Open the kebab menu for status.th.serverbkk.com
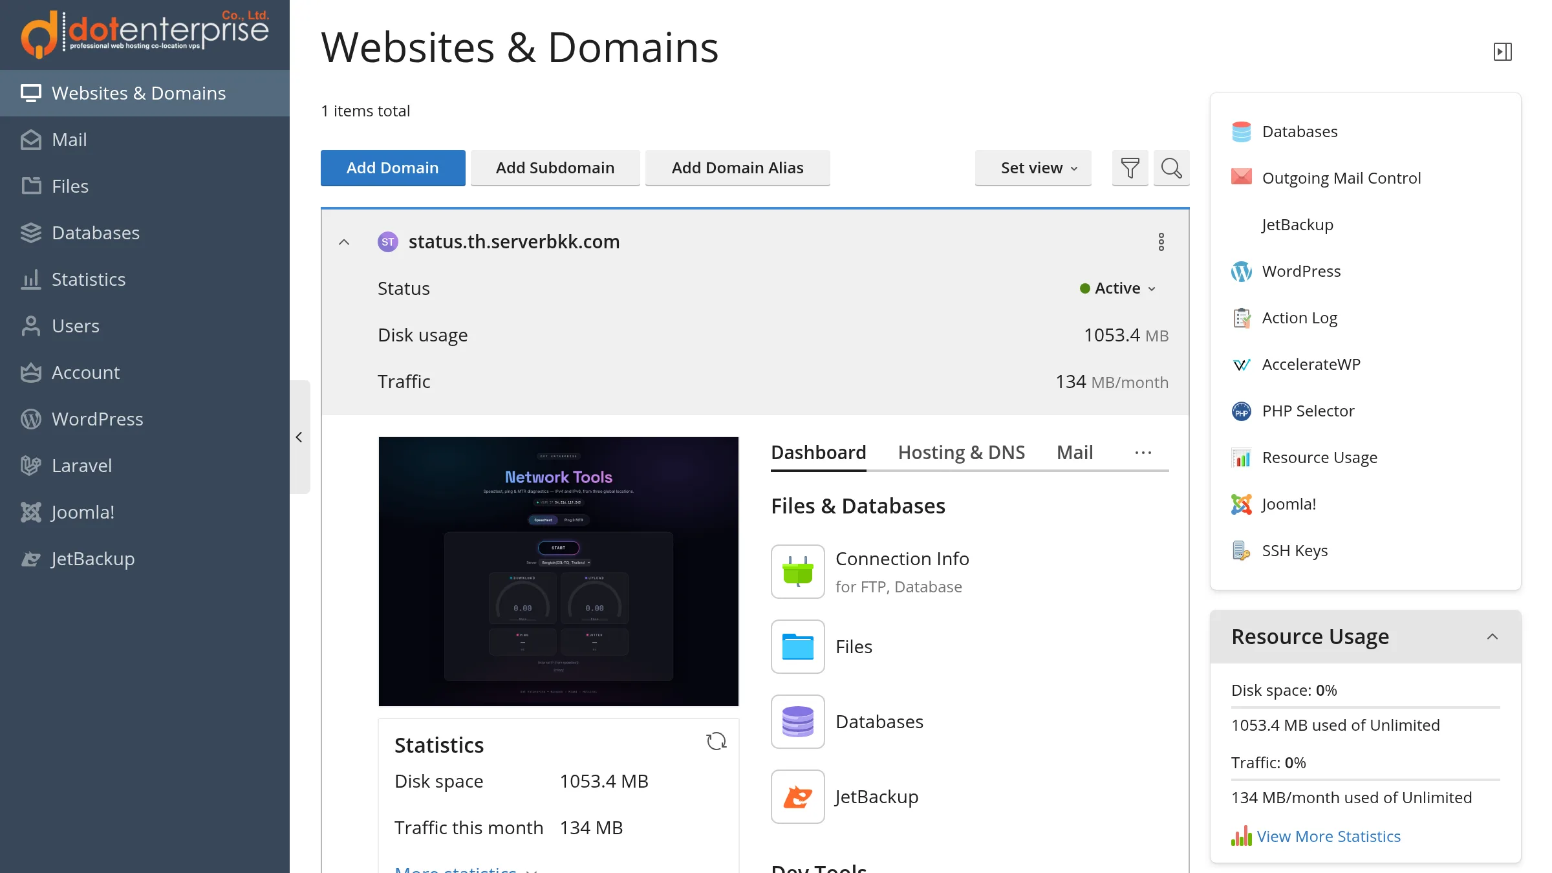This screenshot has height=873, width=1552. pos(1161,242)
